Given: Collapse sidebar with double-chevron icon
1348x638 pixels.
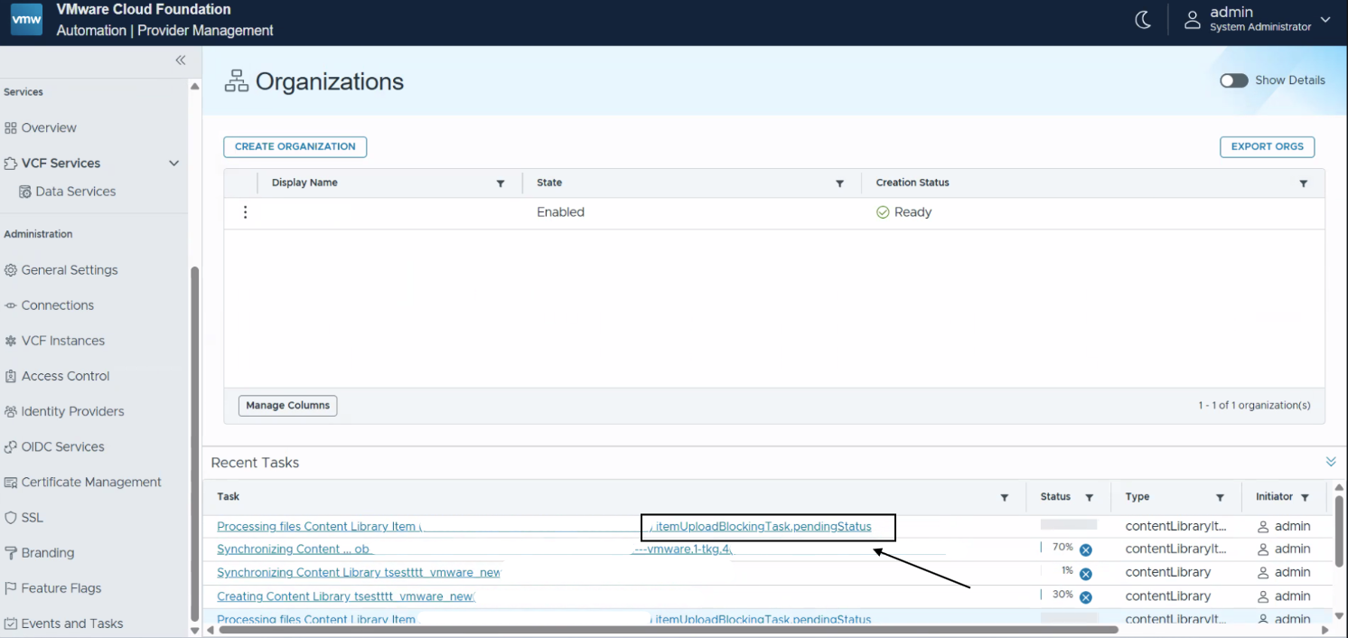Looking at the screenshot, I should click(181, 61).
